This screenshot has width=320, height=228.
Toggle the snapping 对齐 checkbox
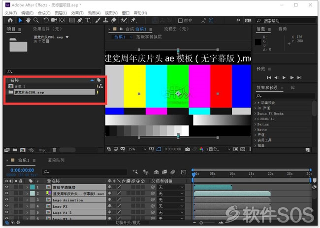[x=180, y=20]
